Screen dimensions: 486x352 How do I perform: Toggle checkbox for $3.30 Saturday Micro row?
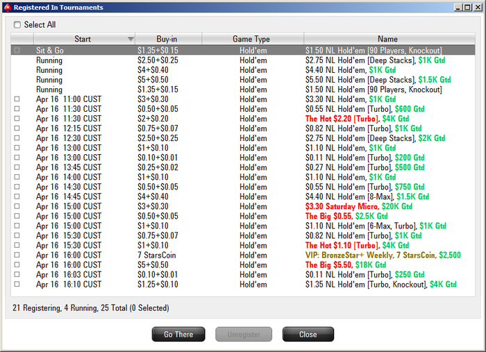coord(17,206)
